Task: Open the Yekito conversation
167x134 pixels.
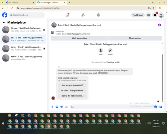Action: [x=23, y=58]
